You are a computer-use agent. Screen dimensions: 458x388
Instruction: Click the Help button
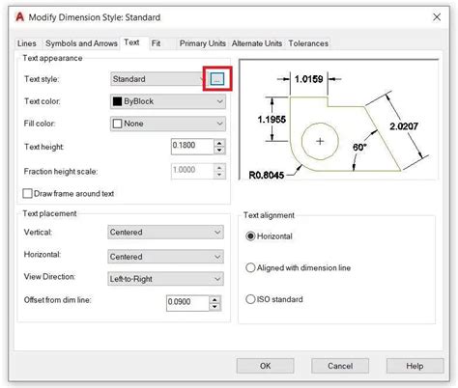[415, 366]
